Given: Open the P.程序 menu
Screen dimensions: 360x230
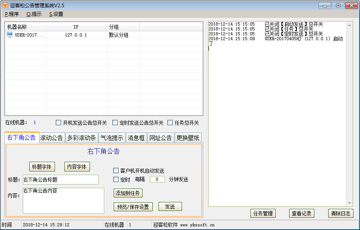Looking at the screenshot, I should point(12,14).
